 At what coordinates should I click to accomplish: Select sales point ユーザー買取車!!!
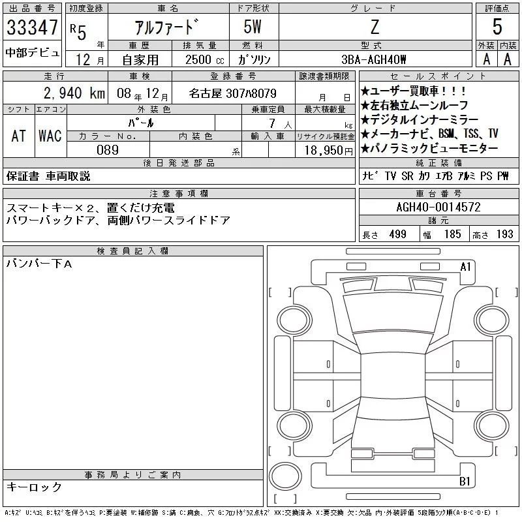(414, 91)
